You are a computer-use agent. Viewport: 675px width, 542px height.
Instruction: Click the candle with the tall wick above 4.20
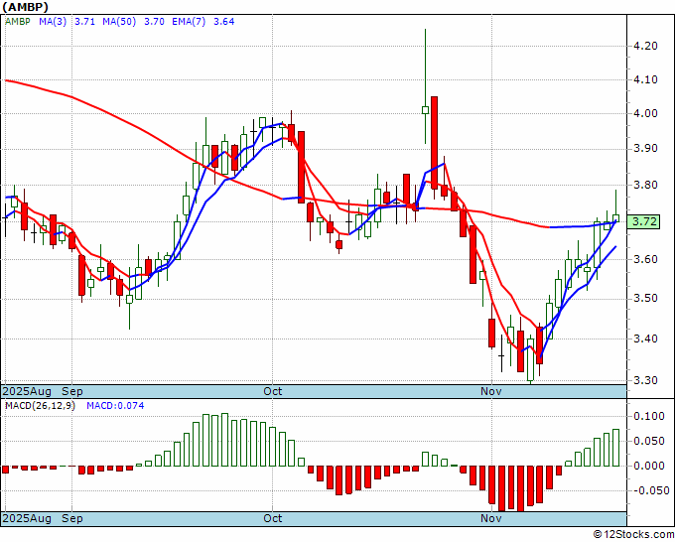425,110
